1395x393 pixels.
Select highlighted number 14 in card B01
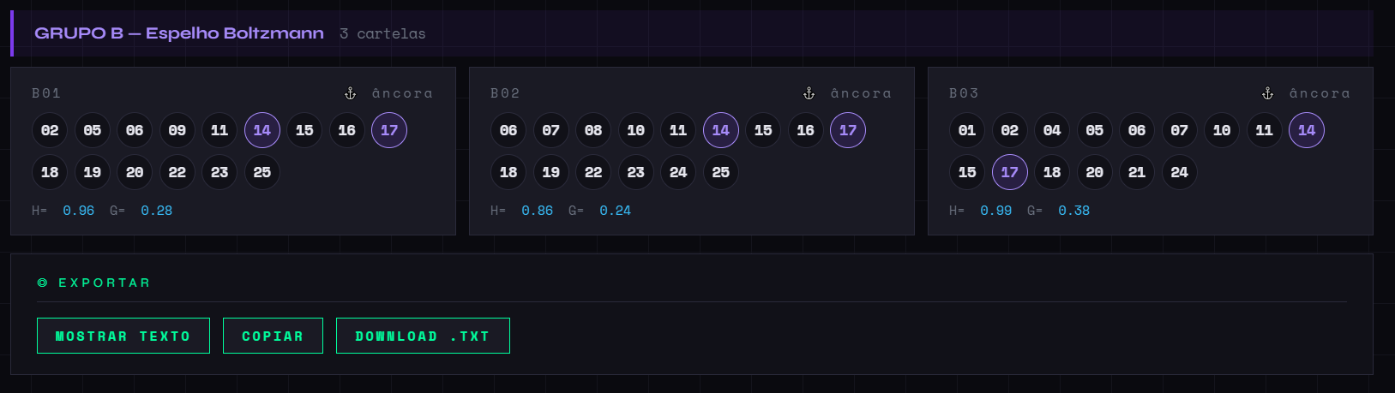click(x=262, y=130)
